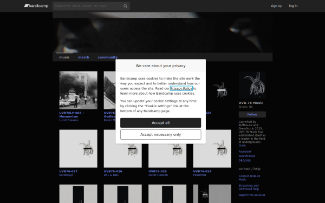The height and width of the screenshot is (203, 325).
Task: Click the black album cover right of the cookie dialog
Action: pyautogui.click(x=218, y=90)
